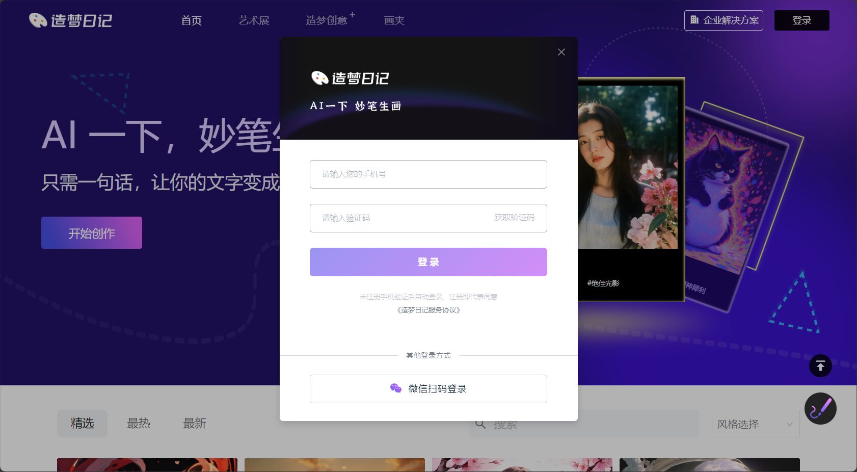Click the purple 登录 submit button
The image size is (857, 472).
pos(428,262)
